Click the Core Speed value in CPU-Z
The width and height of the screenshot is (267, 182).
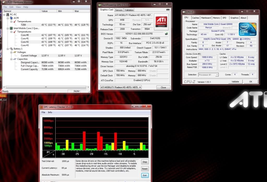[207, 57]
